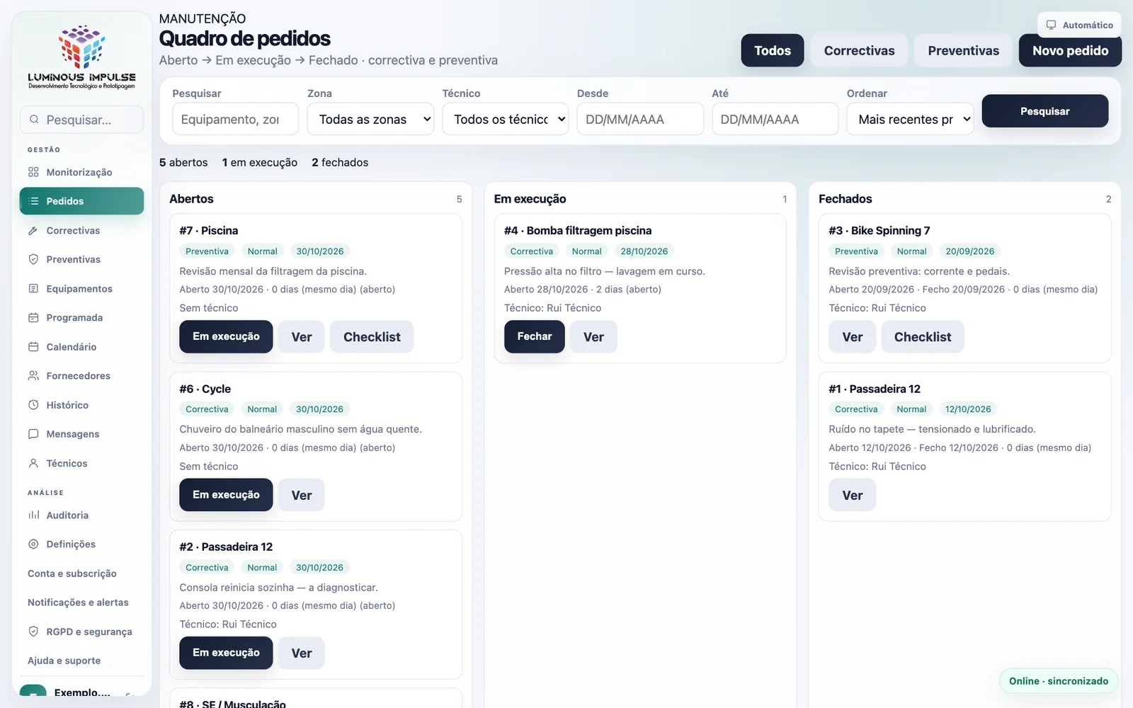Click the Mensagens chat bubble icon
This screenshot has width=1133, height=708.
pyautogui.click(x=33, y=434)
